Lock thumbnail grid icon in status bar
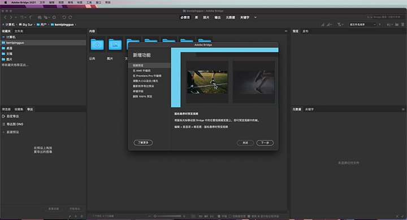This screenshot has width=407, height=220. pyautogui.click(x=193, y=216)
